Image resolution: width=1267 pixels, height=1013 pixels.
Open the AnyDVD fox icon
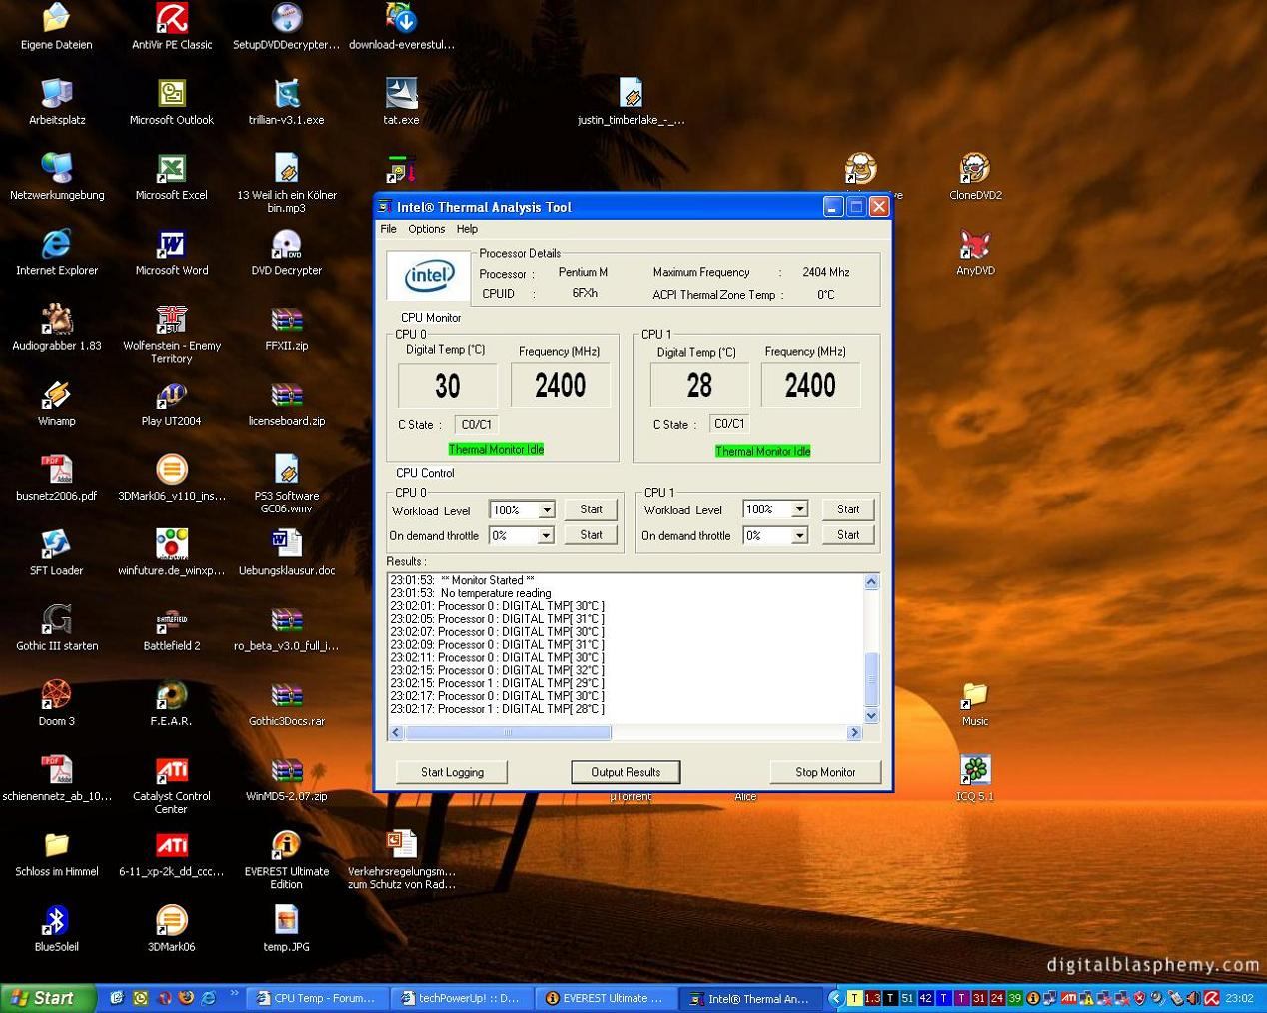click(x=974, y=245)
